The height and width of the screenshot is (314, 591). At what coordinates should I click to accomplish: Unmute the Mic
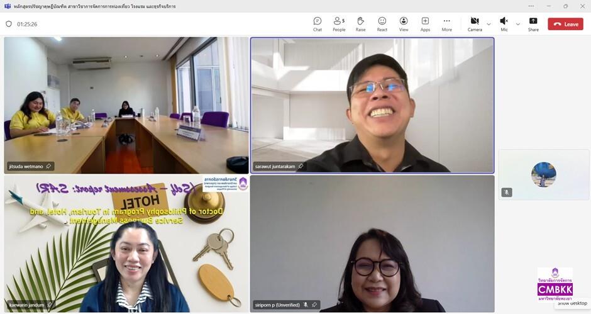tap(504, 24)
